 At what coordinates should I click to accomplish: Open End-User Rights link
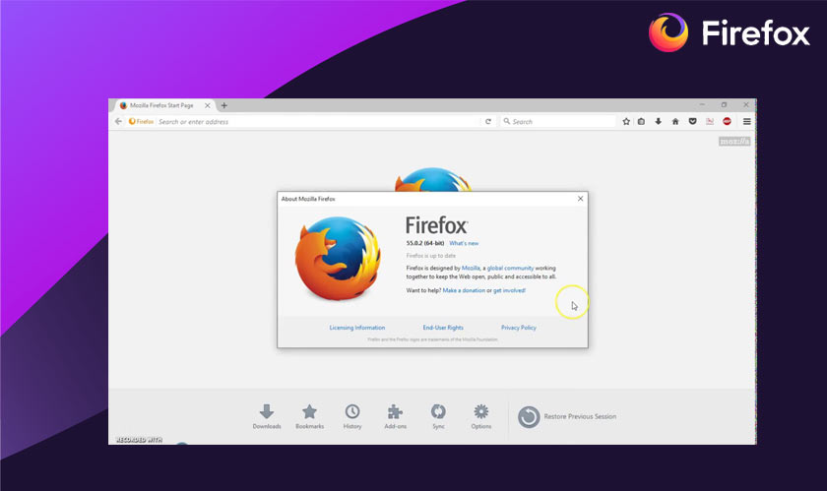tap(443, 328)
